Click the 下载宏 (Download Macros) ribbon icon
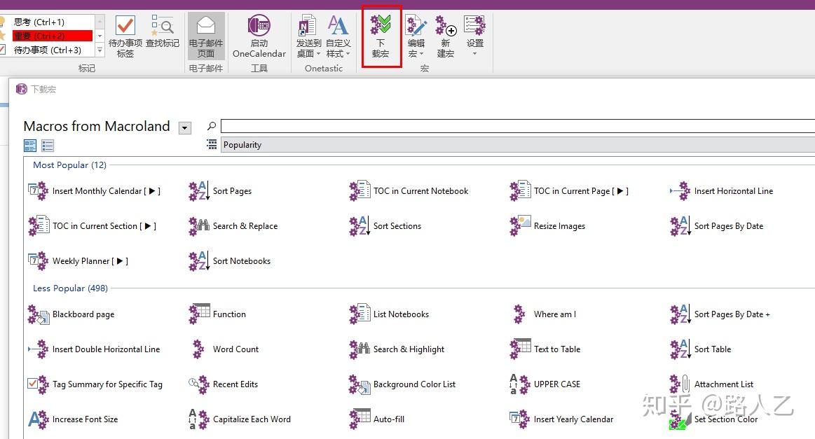Viewport: 815px width, 439px height. pyautogui.click(x=381, y=35)
